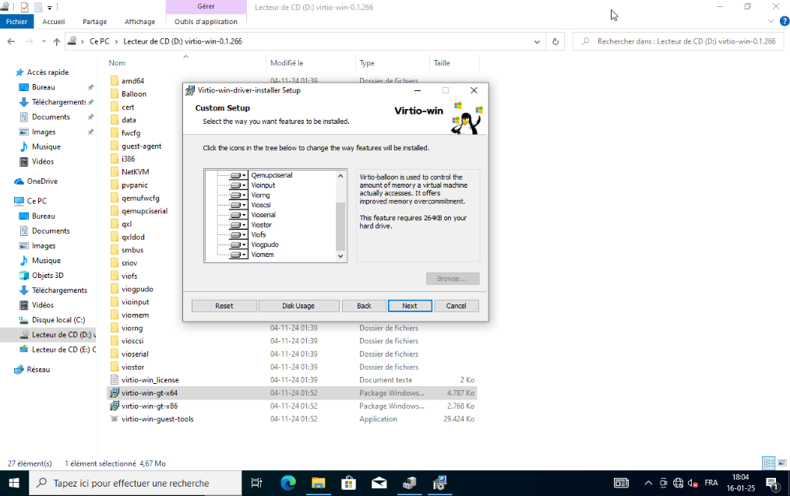Click the Explorer search field
790x496 pixels.
678,41
